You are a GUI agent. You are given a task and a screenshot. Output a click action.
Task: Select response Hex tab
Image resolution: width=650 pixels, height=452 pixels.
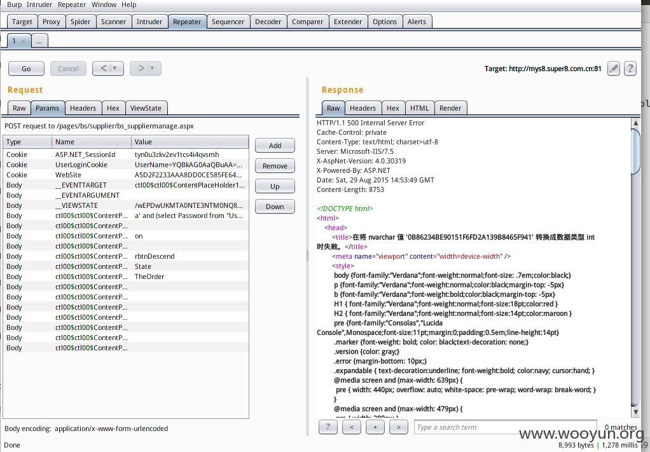tap(393, 108)
